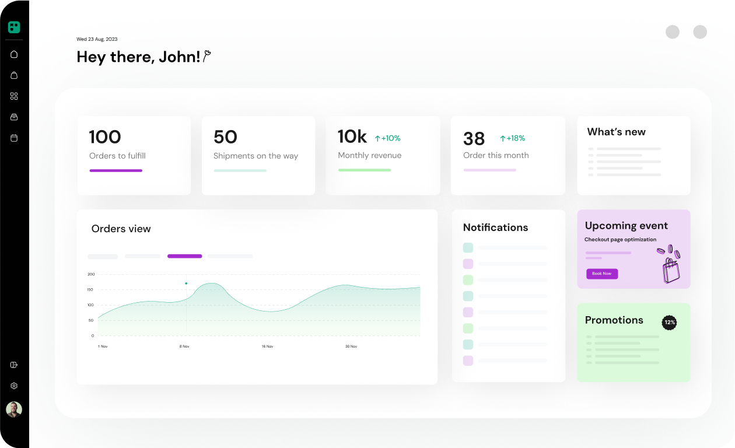735x448 pixels.
Task: Click the 'Checkout page optimization' text
Action: tap(620, 239)
